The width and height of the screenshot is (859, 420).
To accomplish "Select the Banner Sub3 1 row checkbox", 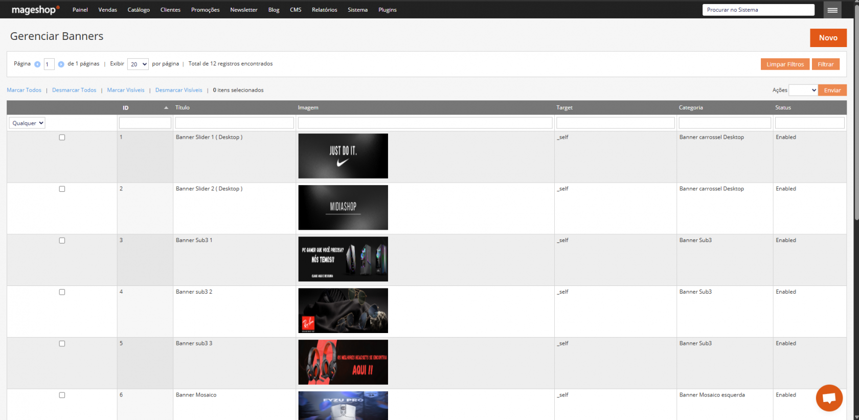I will click(x=62, y=240).
